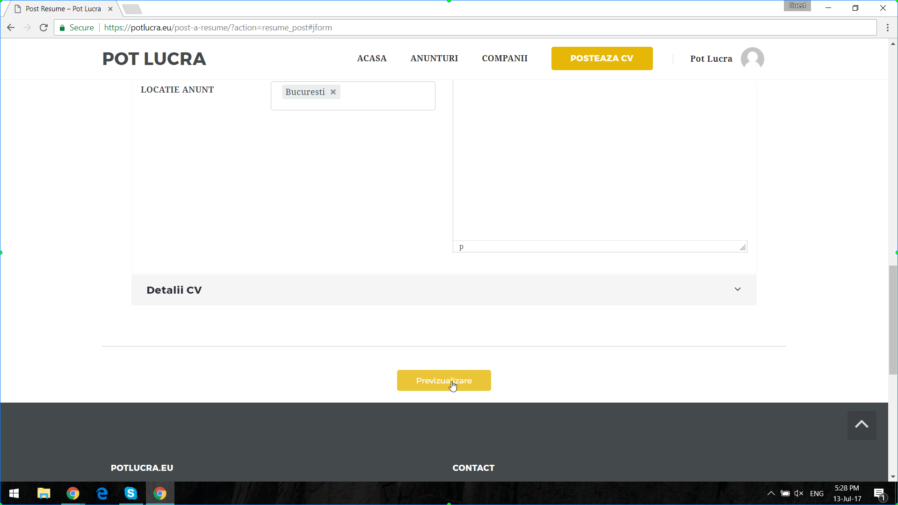Open Windows Start menu
Image resolution: width=898 pixels, height=505 pixels.
[x=14, y=493]
